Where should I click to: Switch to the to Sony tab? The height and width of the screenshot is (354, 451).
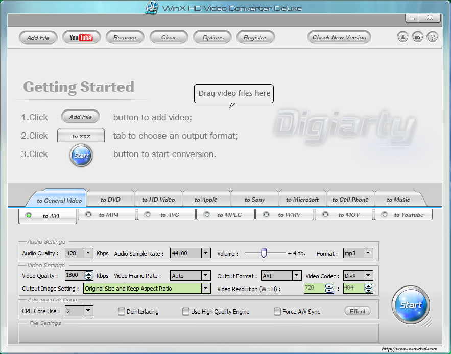click(254, 199)
